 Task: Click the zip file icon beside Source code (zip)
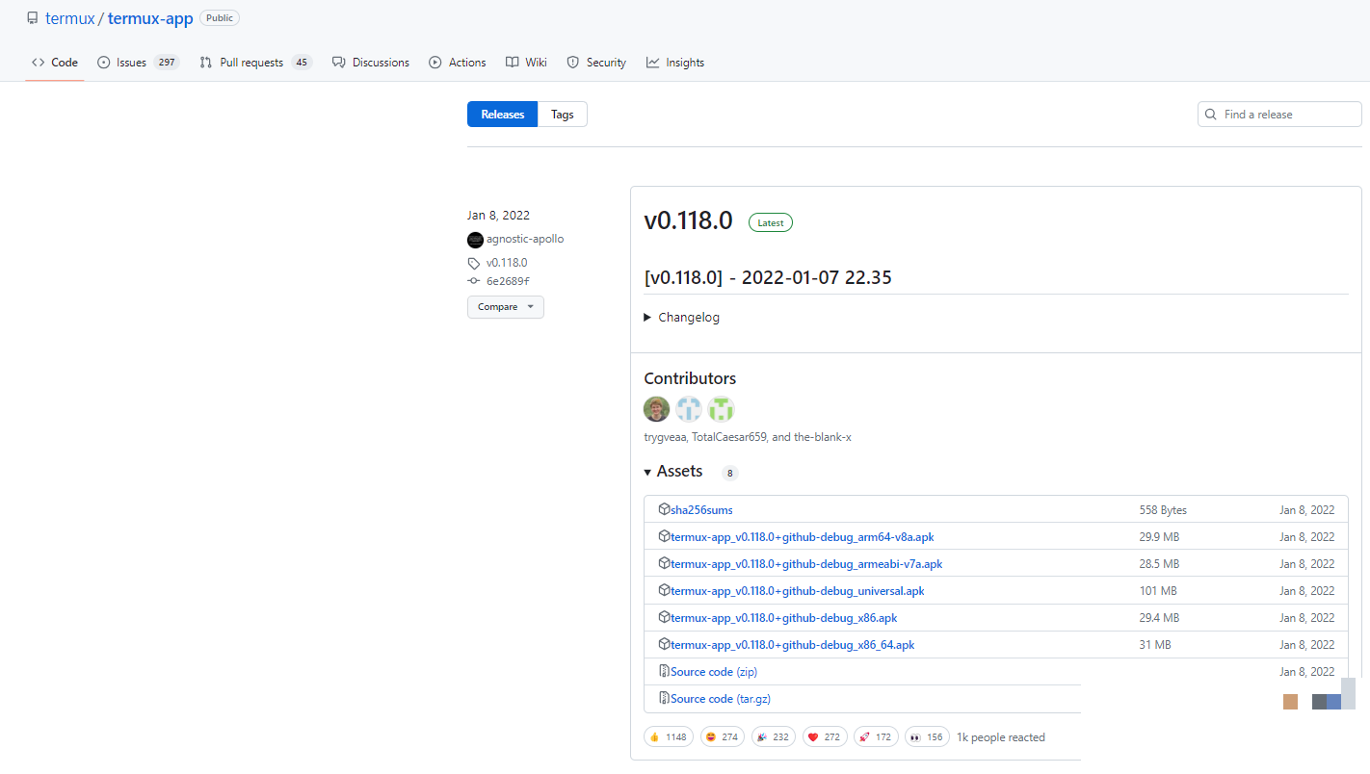point(664,671)
